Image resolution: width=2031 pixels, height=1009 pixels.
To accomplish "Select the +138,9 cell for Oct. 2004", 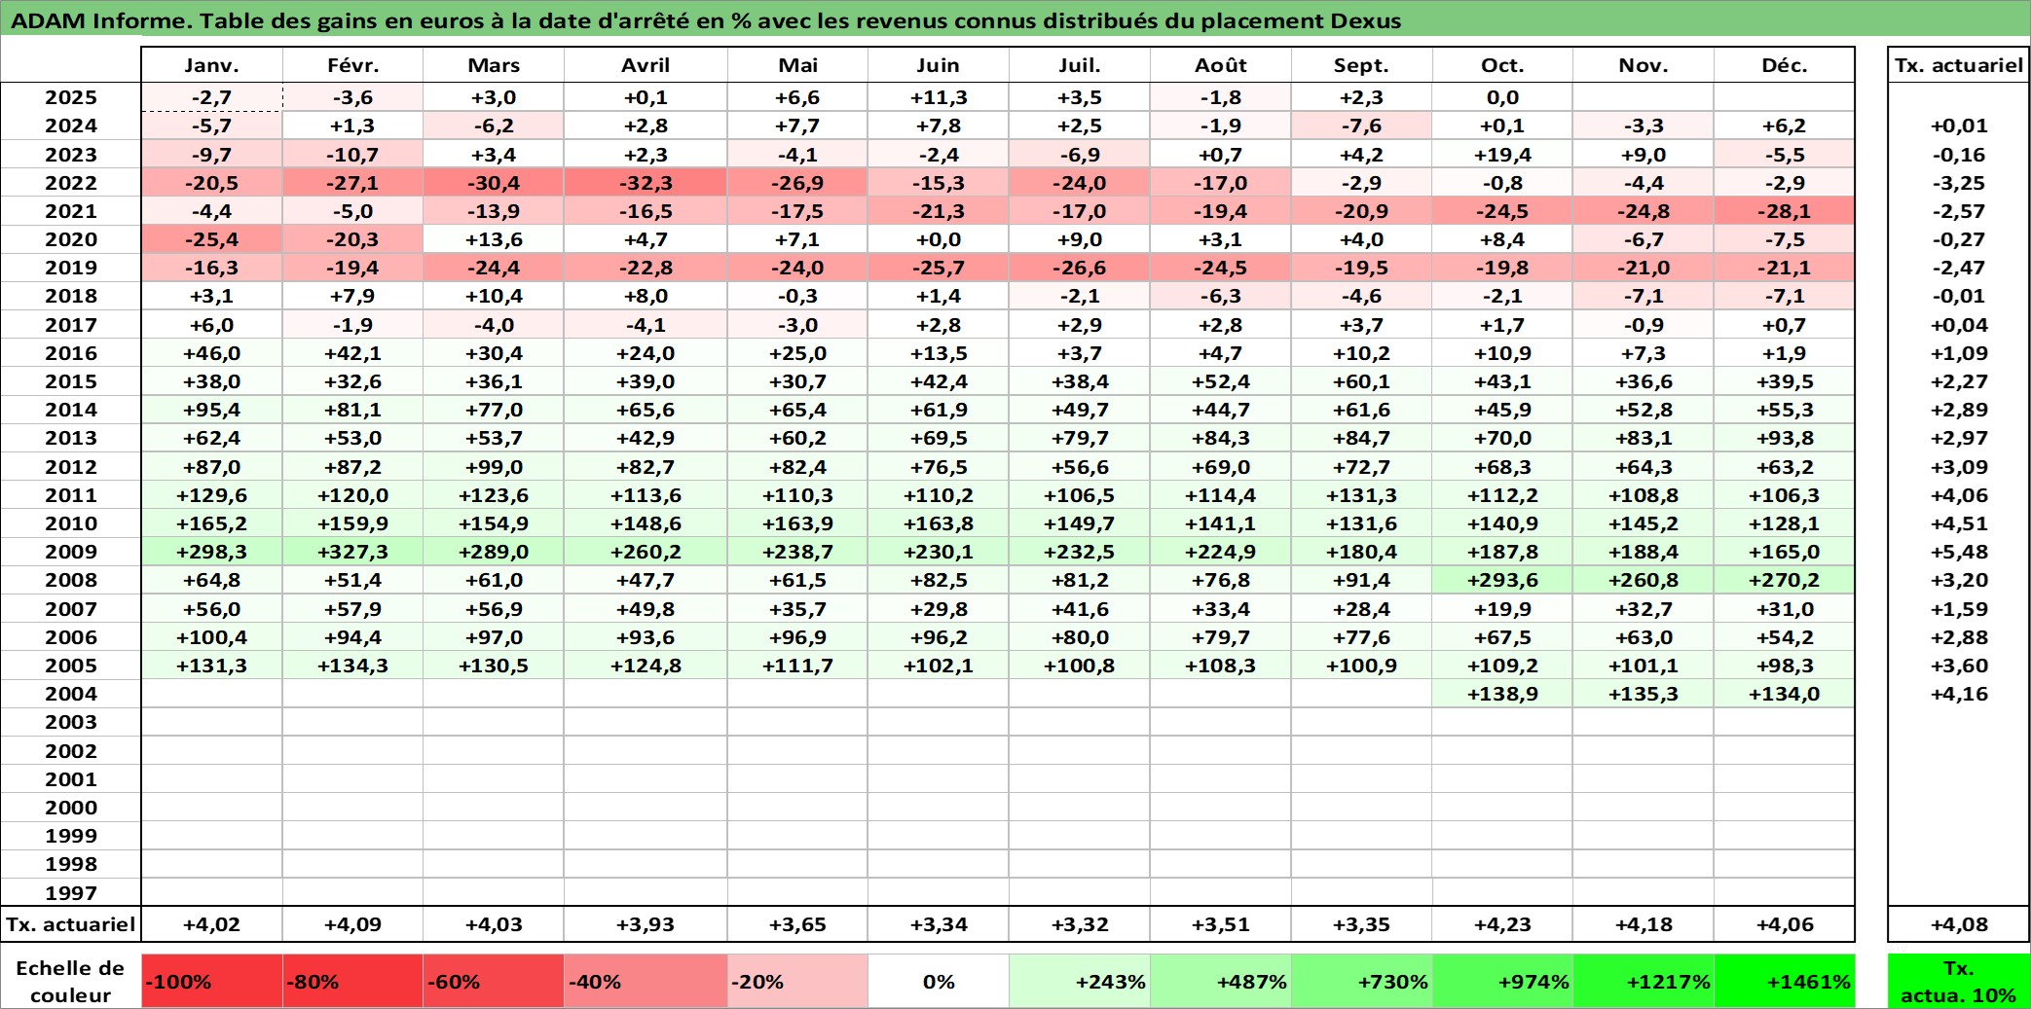I will pos(1502,694).
